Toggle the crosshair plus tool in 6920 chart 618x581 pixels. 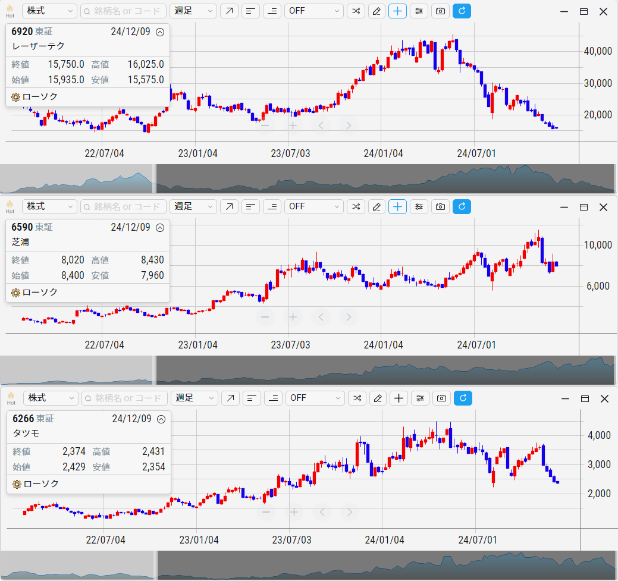pos(398,11)
